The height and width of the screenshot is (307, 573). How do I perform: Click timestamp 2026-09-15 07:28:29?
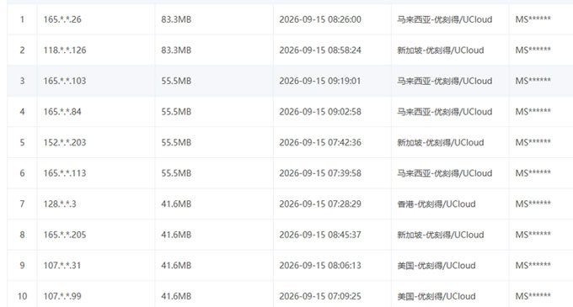click(320, 204)
